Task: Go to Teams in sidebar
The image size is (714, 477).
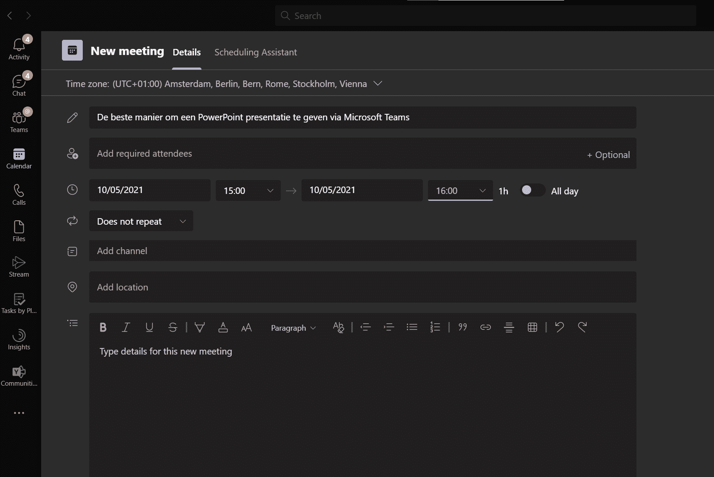Action: pyautogui.click(x=19, y=121)
